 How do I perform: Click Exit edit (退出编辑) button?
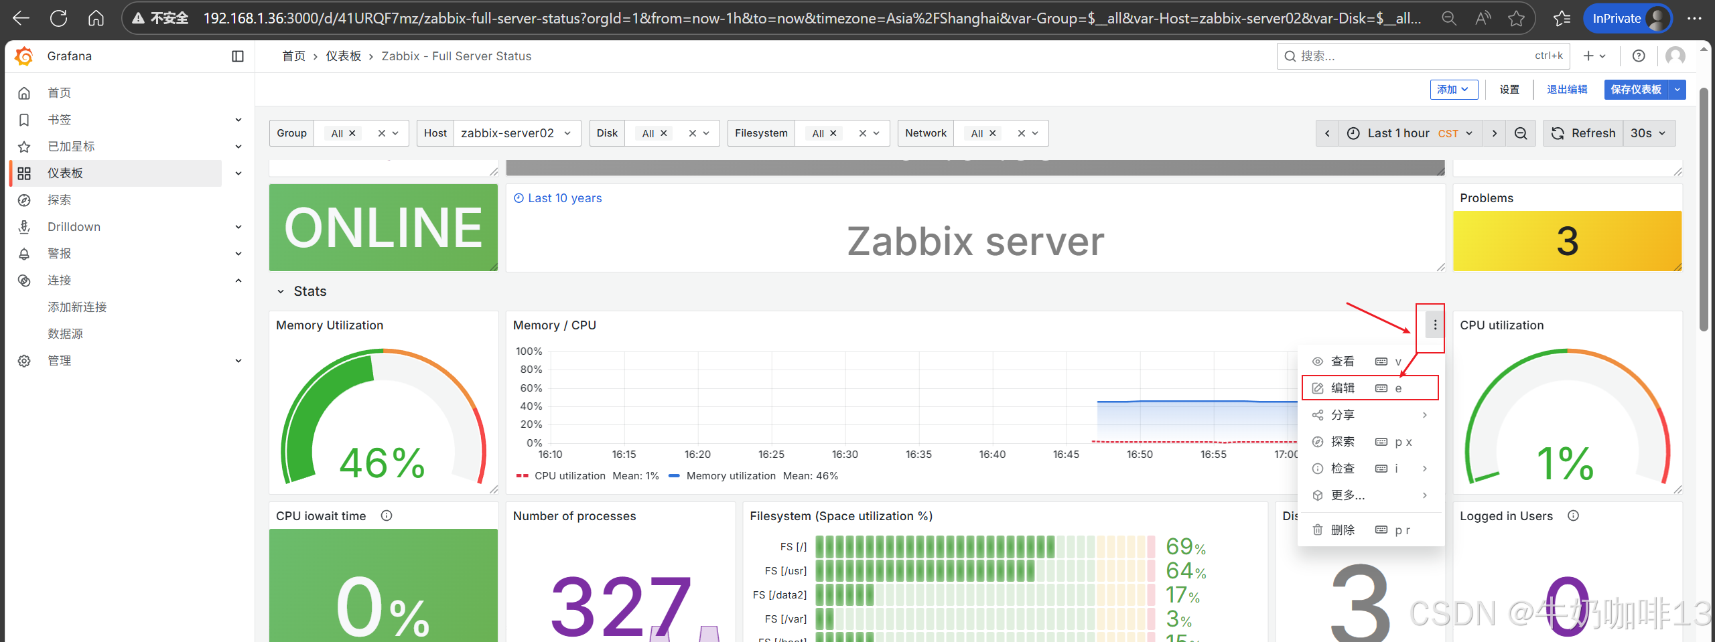[x=1567, y=90]
